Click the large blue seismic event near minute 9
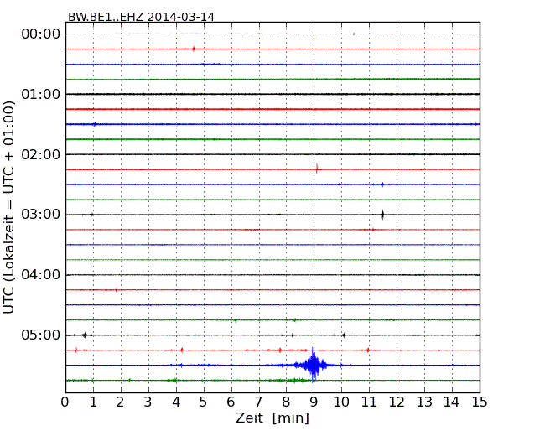Image resolution: width=545 pixels, height=436 pixels. (x=314, y=365)
